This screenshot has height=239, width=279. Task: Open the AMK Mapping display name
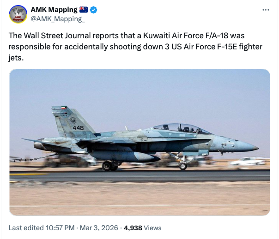[x=54, y=10]
